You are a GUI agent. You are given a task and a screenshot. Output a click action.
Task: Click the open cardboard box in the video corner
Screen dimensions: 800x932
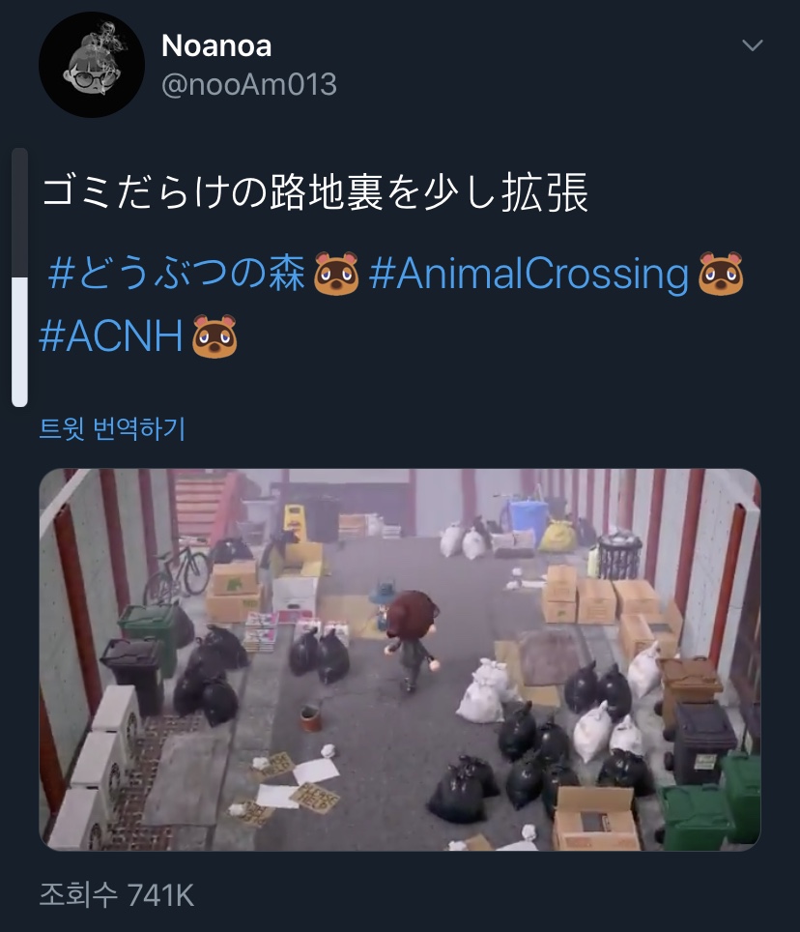[596, 818]
